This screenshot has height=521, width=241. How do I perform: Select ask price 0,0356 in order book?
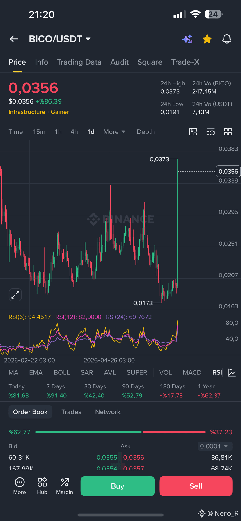click(134, 457)
